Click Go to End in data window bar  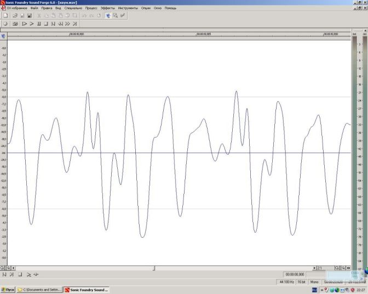12,274
